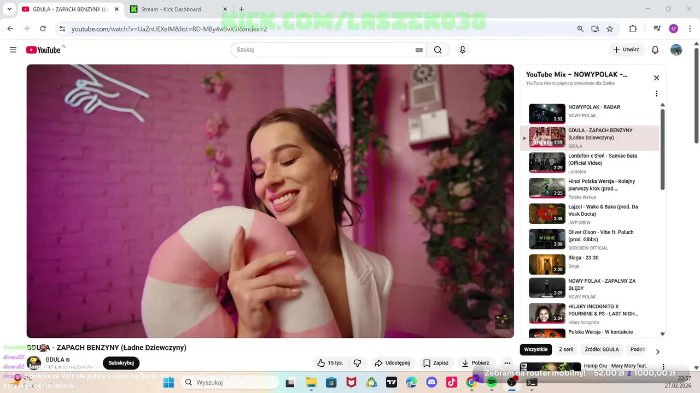The height and width of the screenshot is (393, 700).
Task: Go back in Chrome
Action: [10, 28]
